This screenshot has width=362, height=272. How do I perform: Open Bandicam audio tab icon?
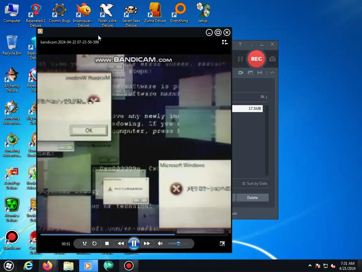pyautogui.click(x=260, y=73)
